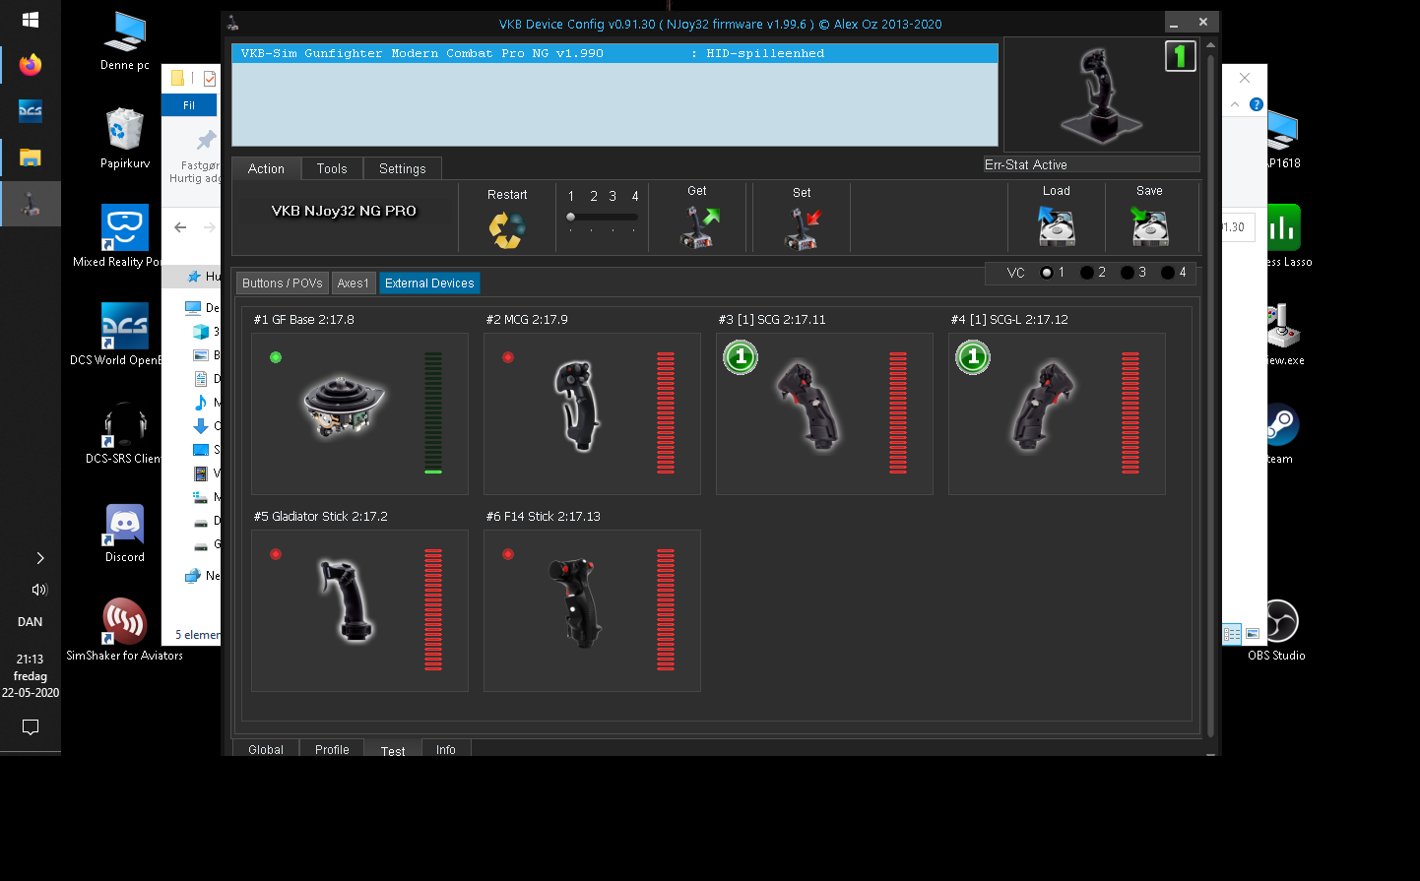Open the Profile tab at bottom

point(332,750)
